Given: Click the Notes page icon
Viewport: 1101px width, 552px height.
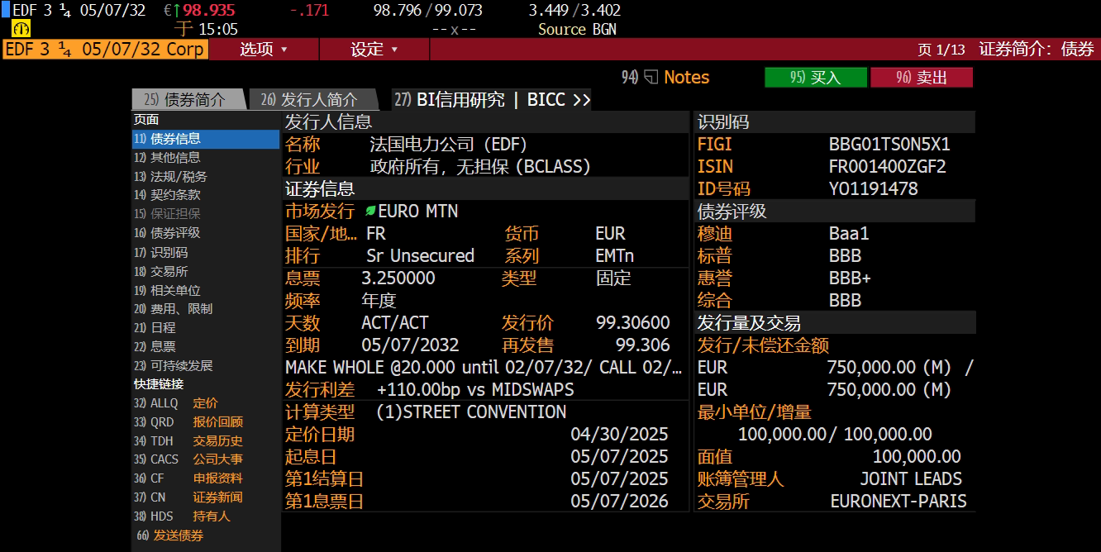Looking at the screenshot, I should pos(650,78).
